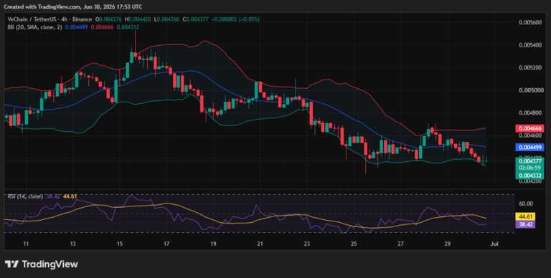551x278 pixels.
Task: Open the RSI (14, close) indicator label
Action: click(25, 196)
